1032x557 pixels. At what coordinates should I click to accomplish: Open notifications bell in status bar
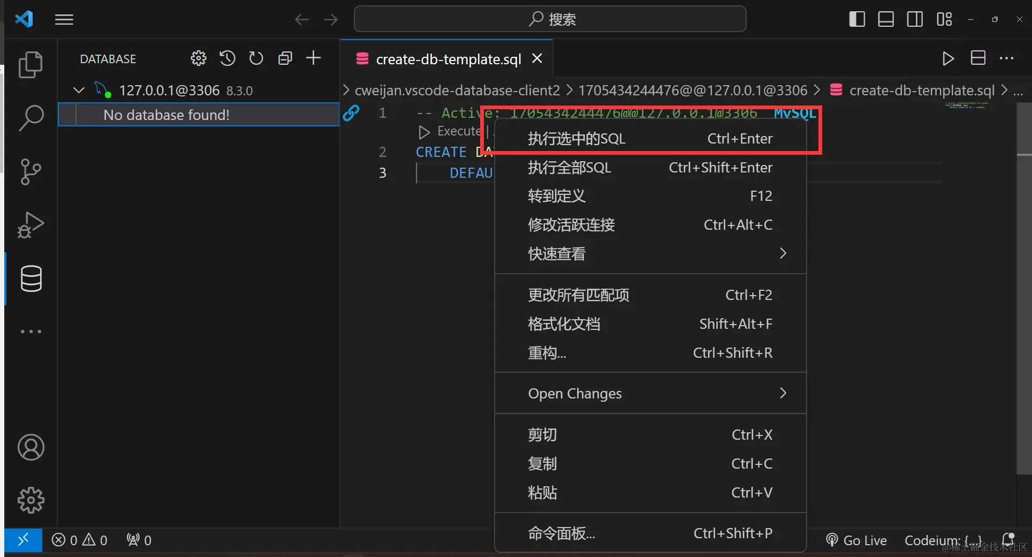point(1008,540)
